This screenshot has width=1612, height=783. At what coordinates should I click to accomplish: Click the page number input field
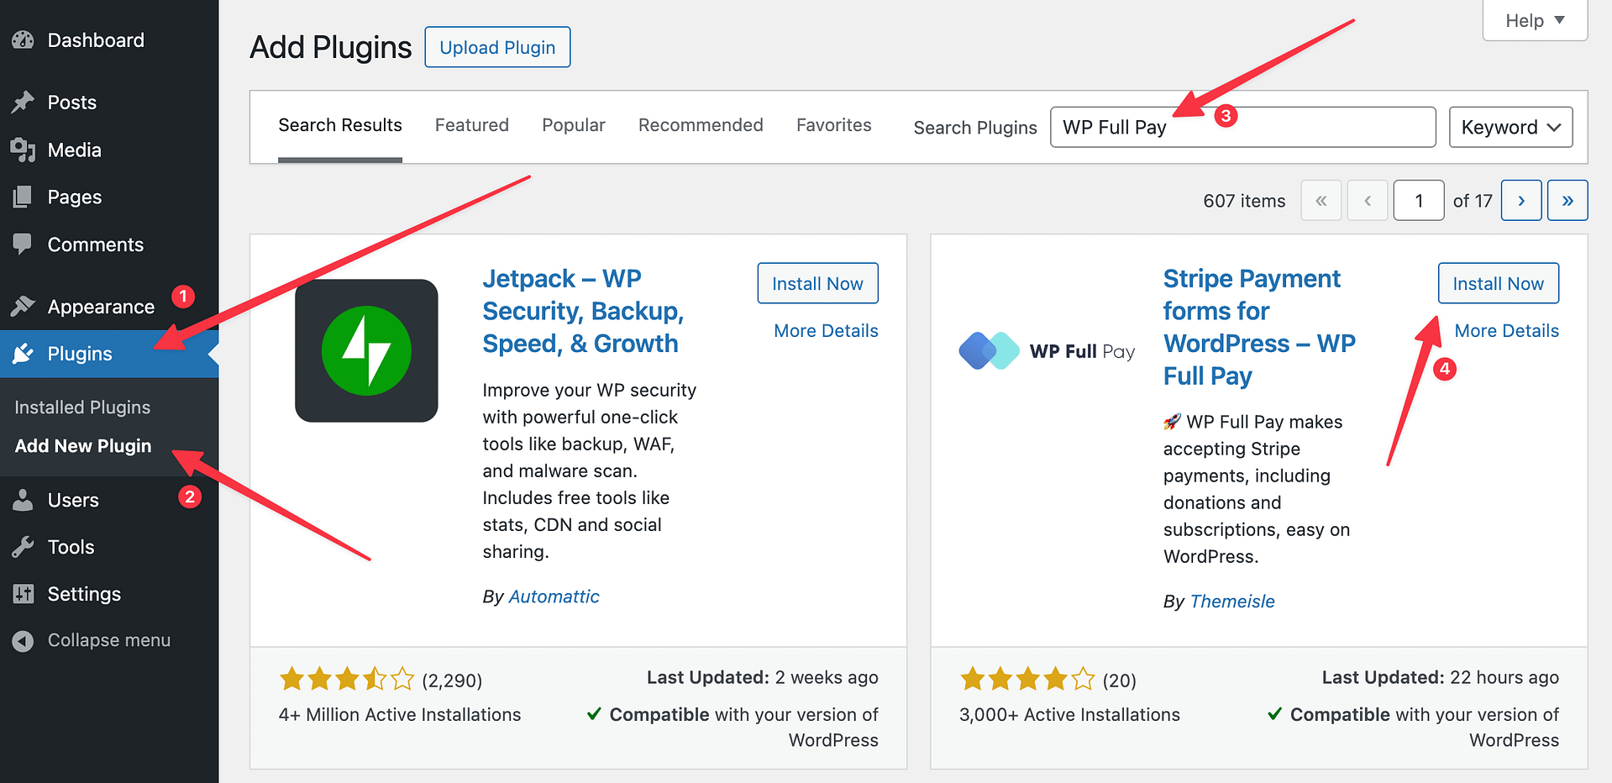click(1418, 200)
